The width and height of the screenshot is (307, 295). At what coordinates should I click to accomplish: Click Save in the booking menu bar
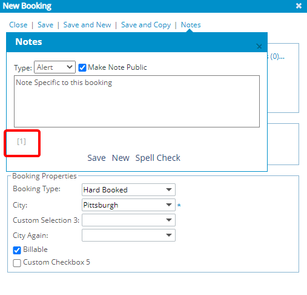point(45,25)
